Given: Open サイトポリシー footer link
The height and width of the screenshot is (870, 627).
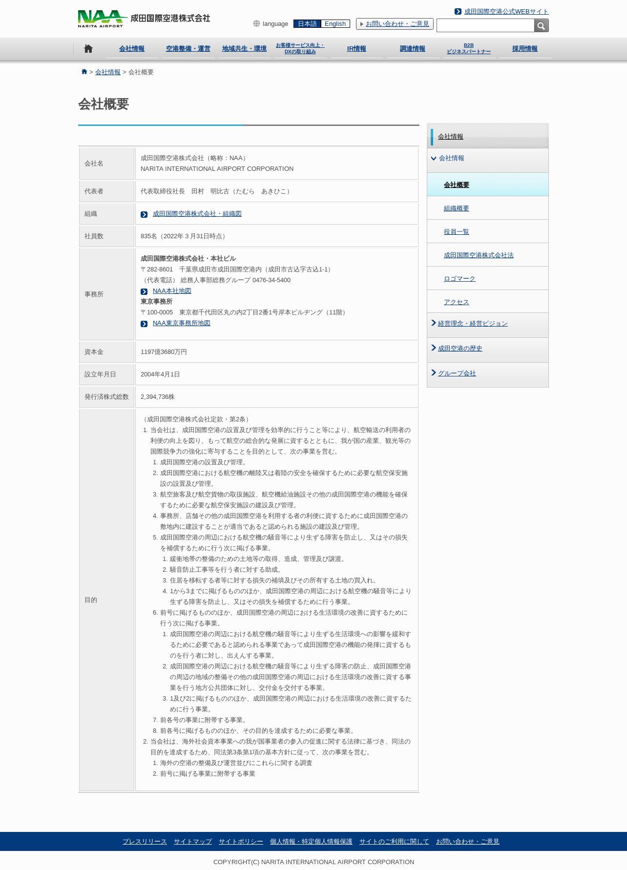Looking at the screenshot, I should [x=241, y=842].
